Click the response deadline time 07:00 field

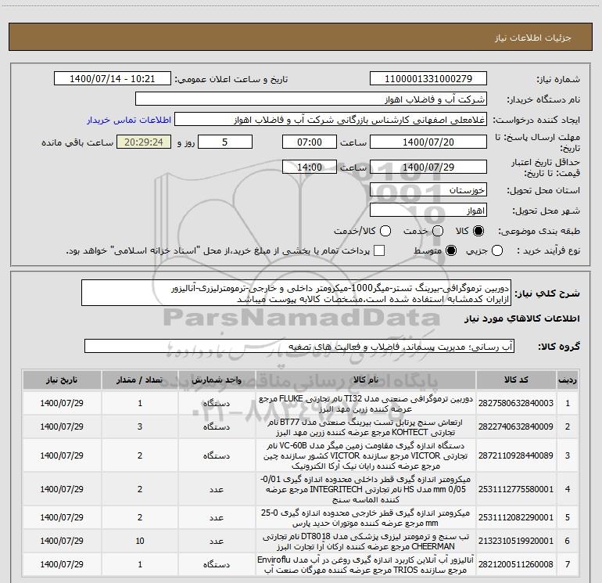(x=310, y=142)
